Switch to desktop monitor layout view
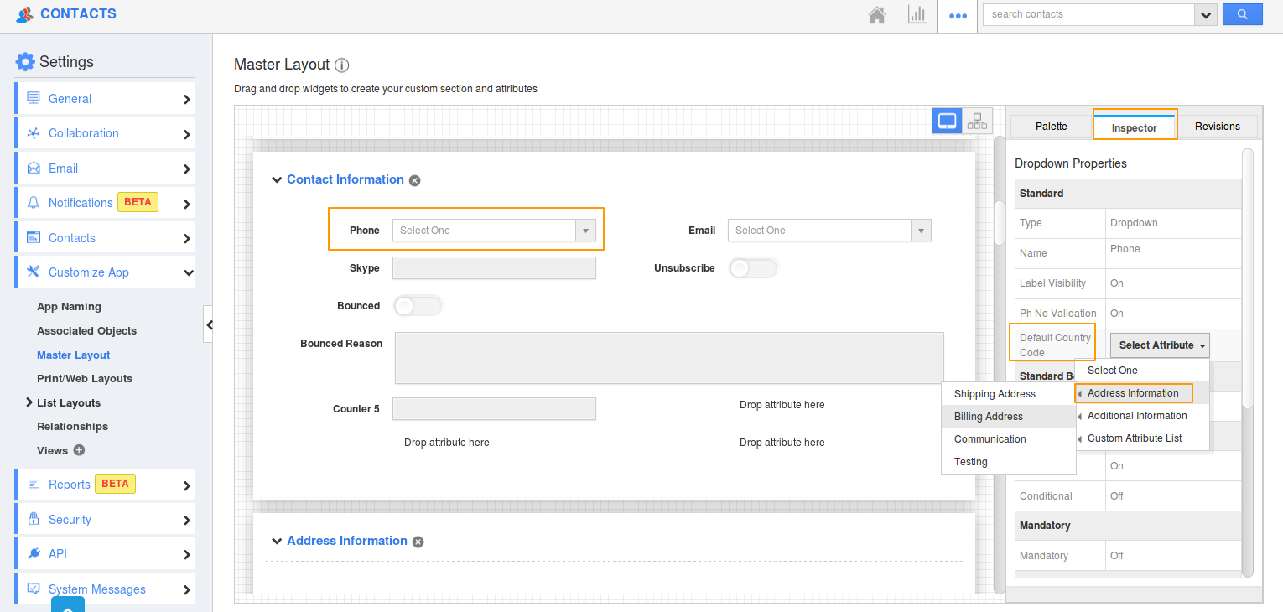 (948, 121)
